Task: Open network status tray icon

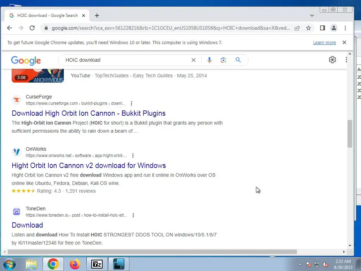Action: [317, 264]
